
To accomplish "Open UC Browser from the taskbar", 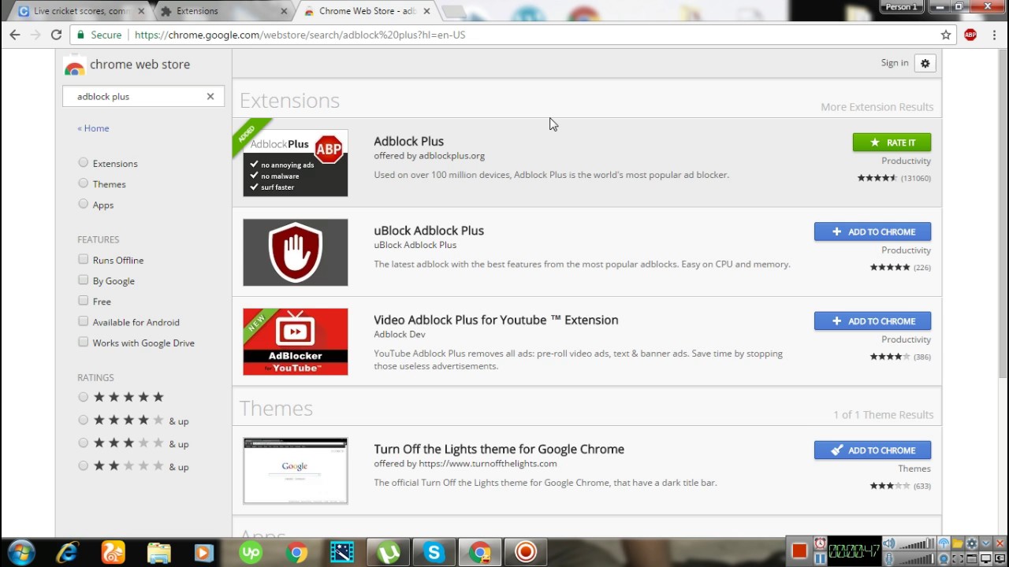I will [x=114, y=553].
